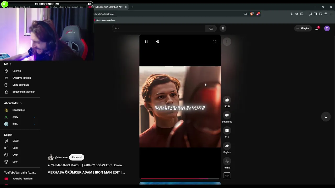Screen dimensions: 335x188
Task: Click the Ara search input field
Action: pyautogui.click(x=159, y=28)
